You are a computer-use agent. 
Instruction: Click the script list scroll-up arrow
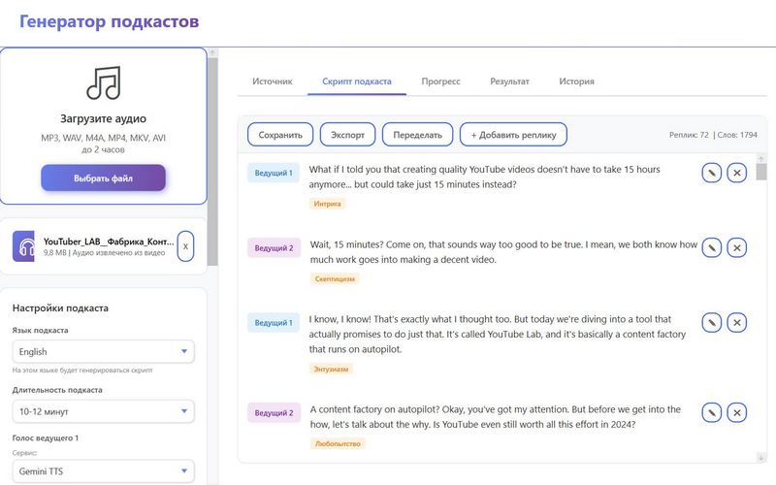[x=761, y=158]
